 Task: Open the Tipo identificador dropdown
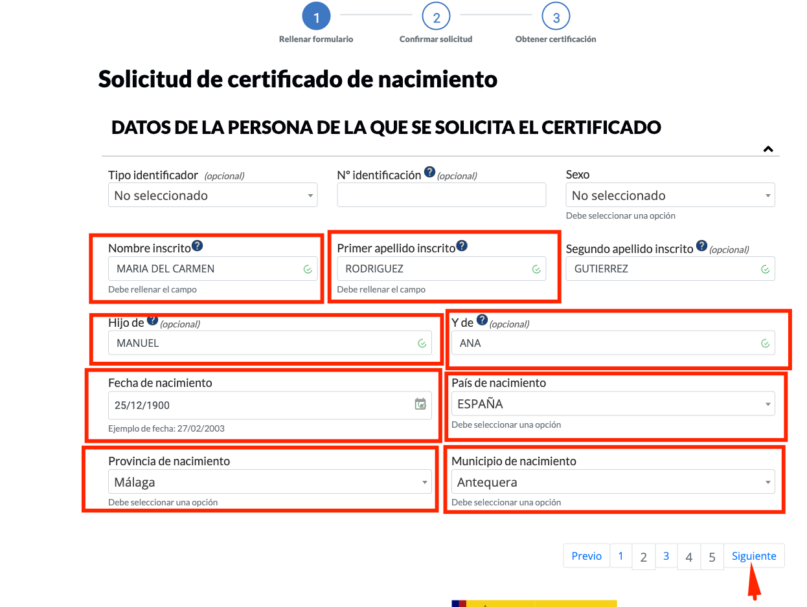[x=213, y=195]
